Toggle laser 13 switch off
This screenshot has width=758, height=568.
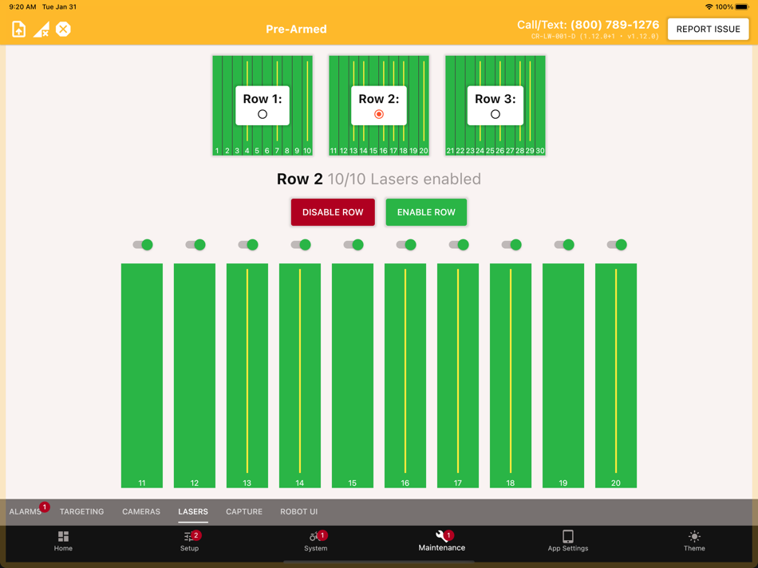coord(248,245)
